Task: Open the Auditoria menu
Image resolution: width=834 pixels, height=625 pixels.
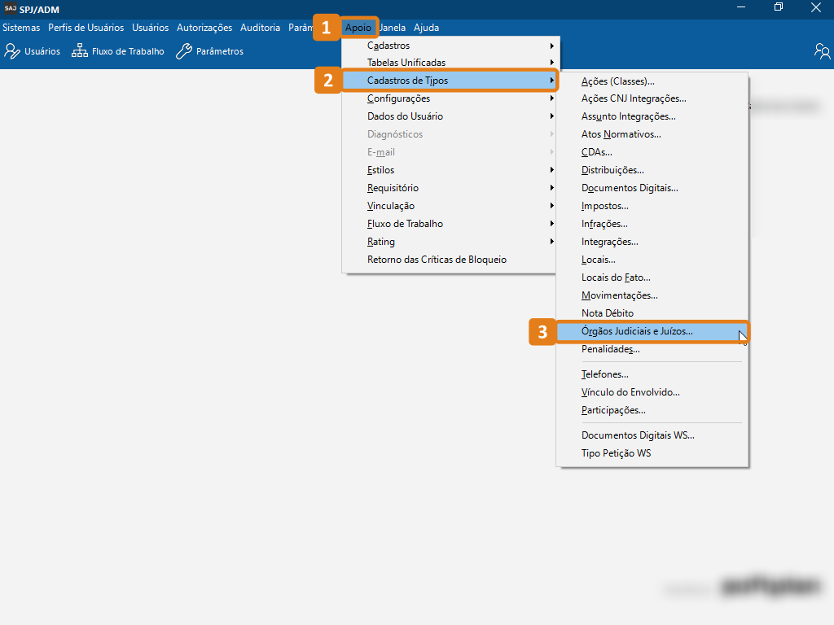Action: point(260,28)
